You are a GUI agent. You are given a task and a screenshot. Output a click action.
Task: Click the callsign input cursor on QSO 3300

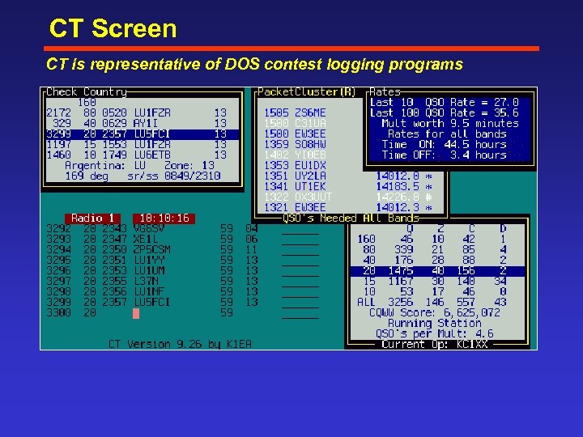coord(136,314)
